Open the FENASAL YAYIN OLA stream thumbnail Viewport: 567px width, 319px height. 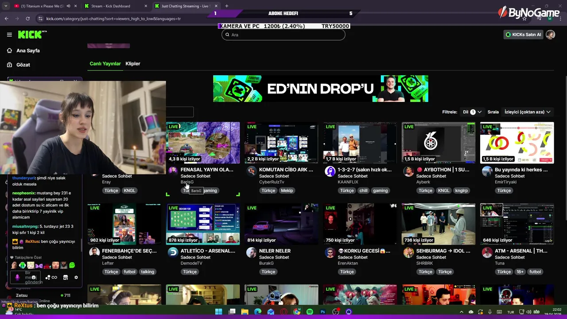point(203,143)
